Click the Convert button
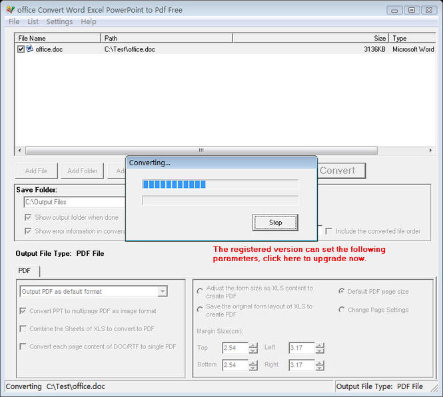 [x=342, y=171]
